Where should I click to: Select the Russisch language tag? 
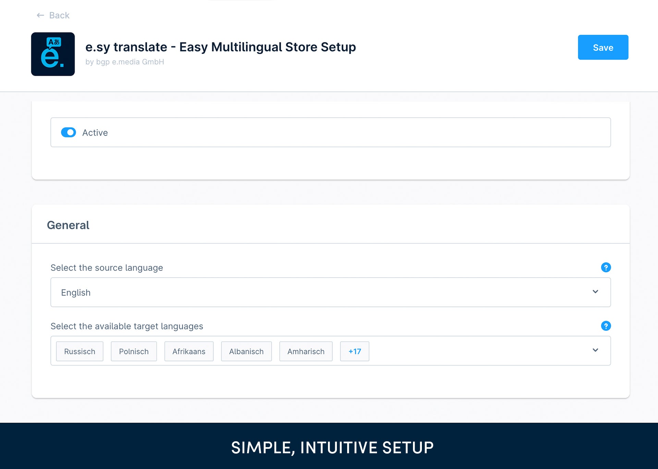[x=80, y=351]
